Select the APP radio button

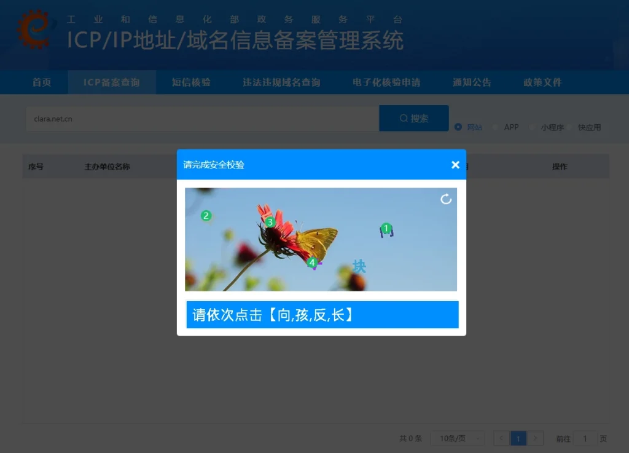click(x=494, y=127)
